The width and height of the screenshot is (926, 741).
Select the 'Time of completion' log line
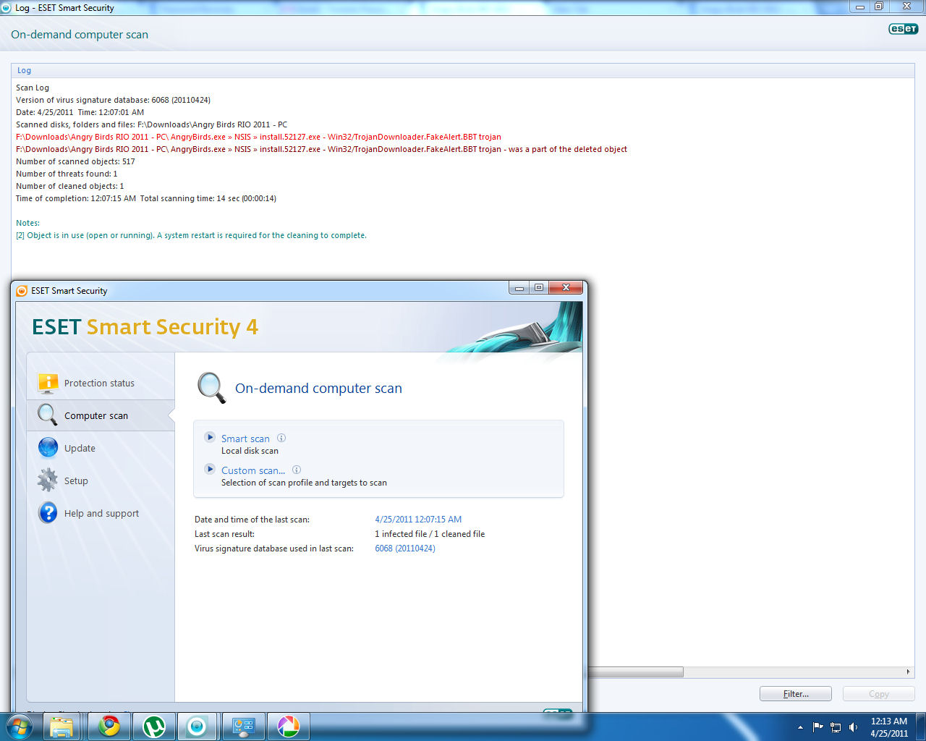point(146,198)
